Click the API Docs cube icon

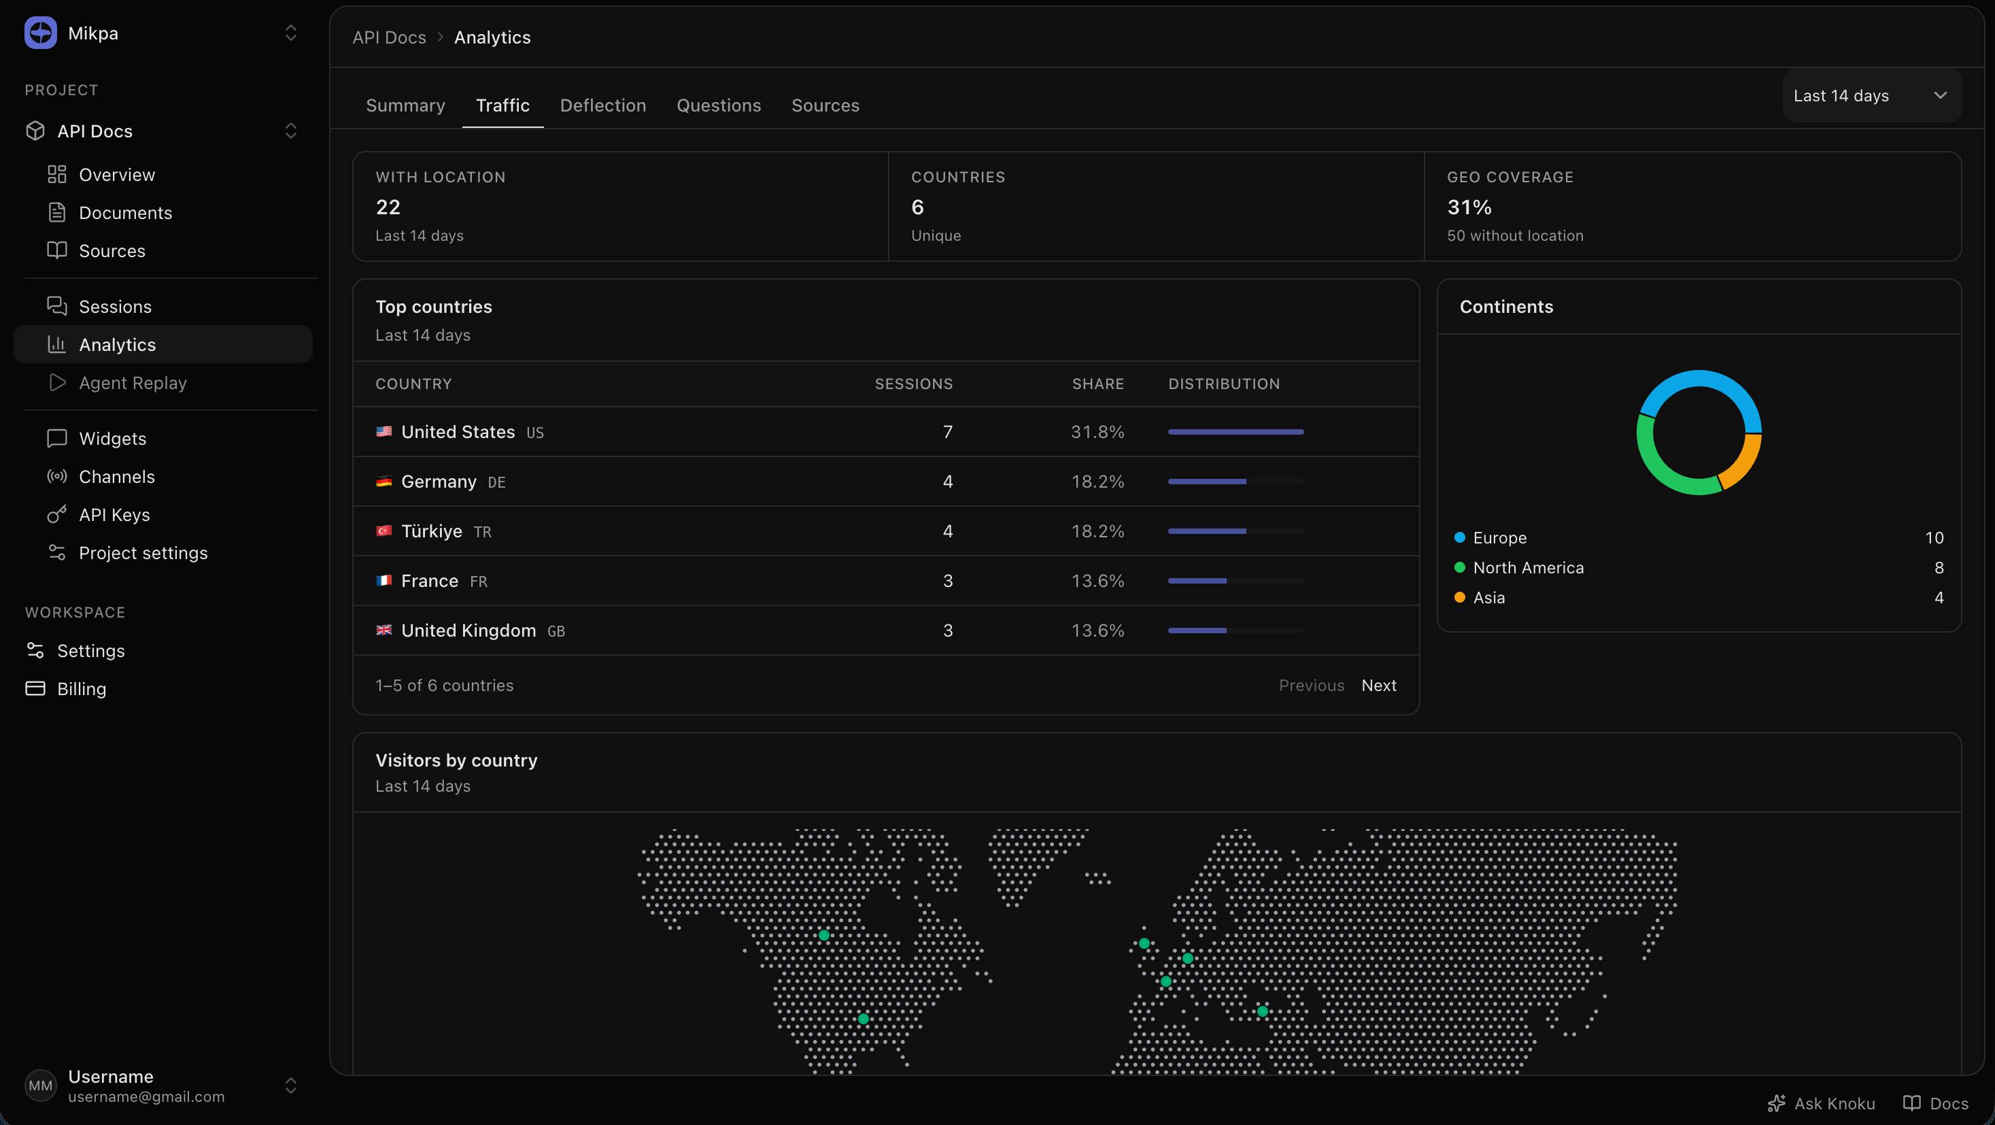[x=35, y=131]
